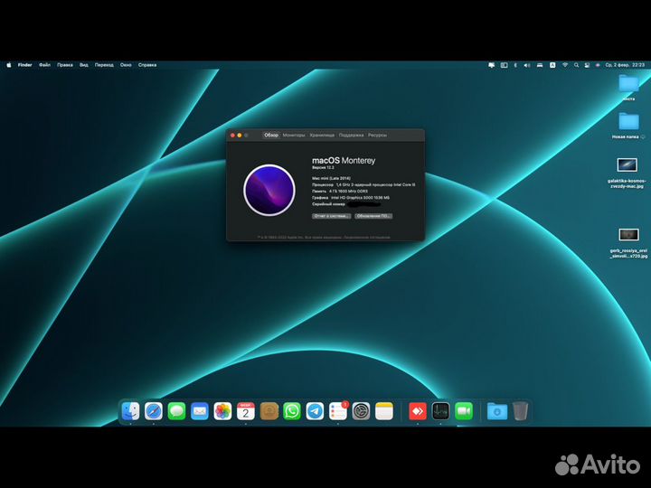Open the license agreement link in footer

point(367,238)
